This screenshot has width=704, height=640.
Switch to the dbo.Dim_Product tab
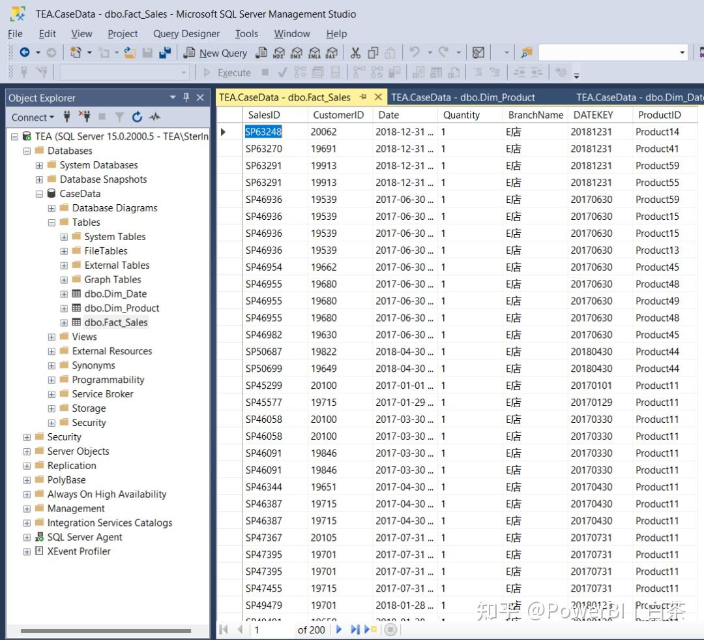pyautogui.click(x=463, y=97)
